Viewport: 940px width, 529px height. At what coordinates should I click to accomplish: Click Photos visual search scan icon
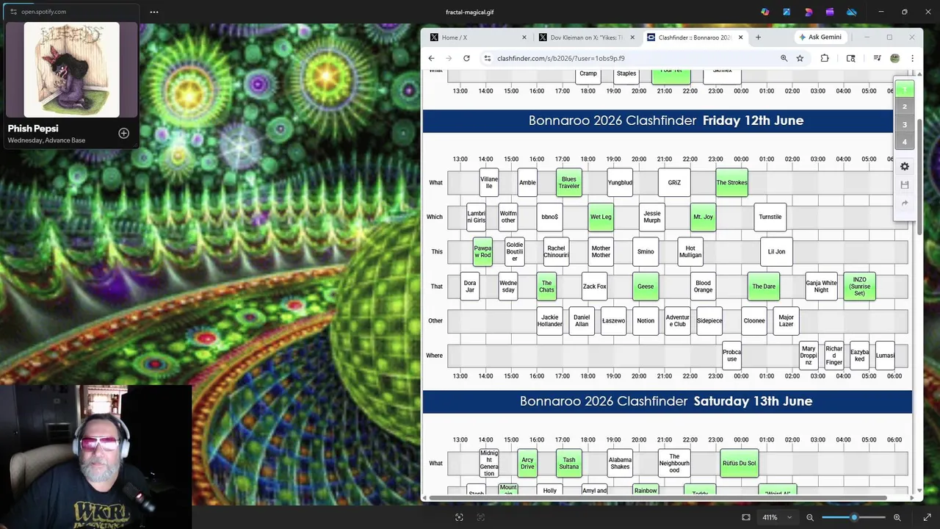459,517
